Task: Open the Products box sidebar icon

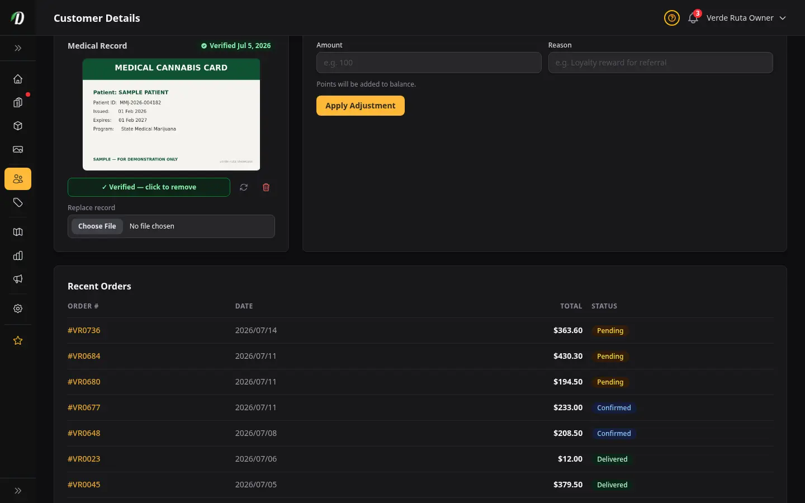Action: coord(18,126)
